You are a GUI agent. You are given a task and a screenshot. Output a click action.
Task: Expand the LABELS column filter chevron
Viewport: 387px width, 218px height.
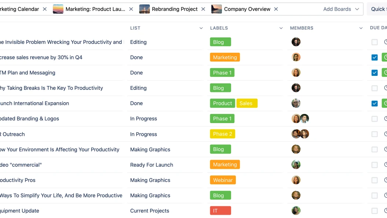coord(281,28)
